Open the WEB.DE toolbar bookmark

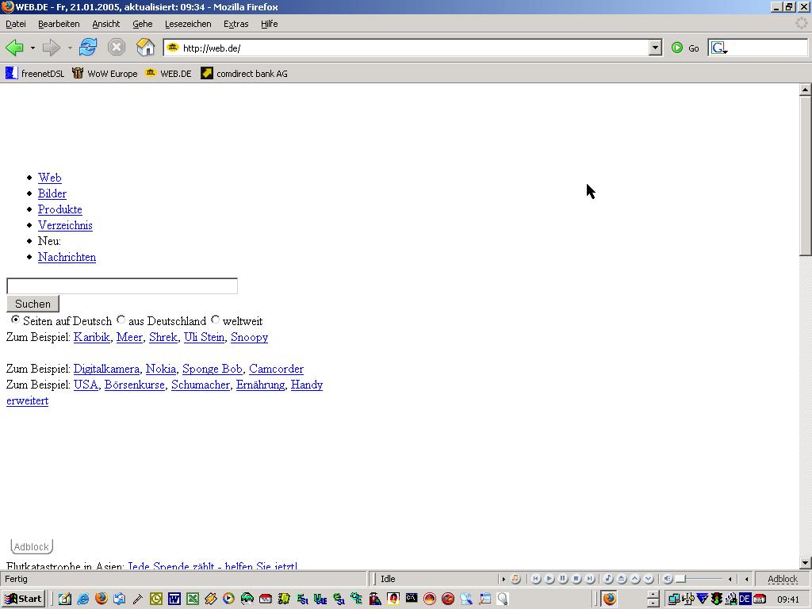[x=169, y=74]
